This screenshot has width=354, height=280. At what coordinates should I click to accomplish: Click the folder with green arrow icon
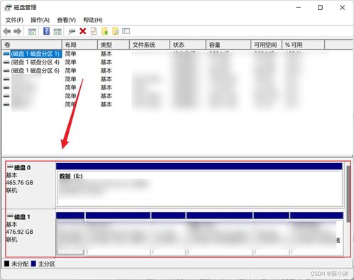104,31
